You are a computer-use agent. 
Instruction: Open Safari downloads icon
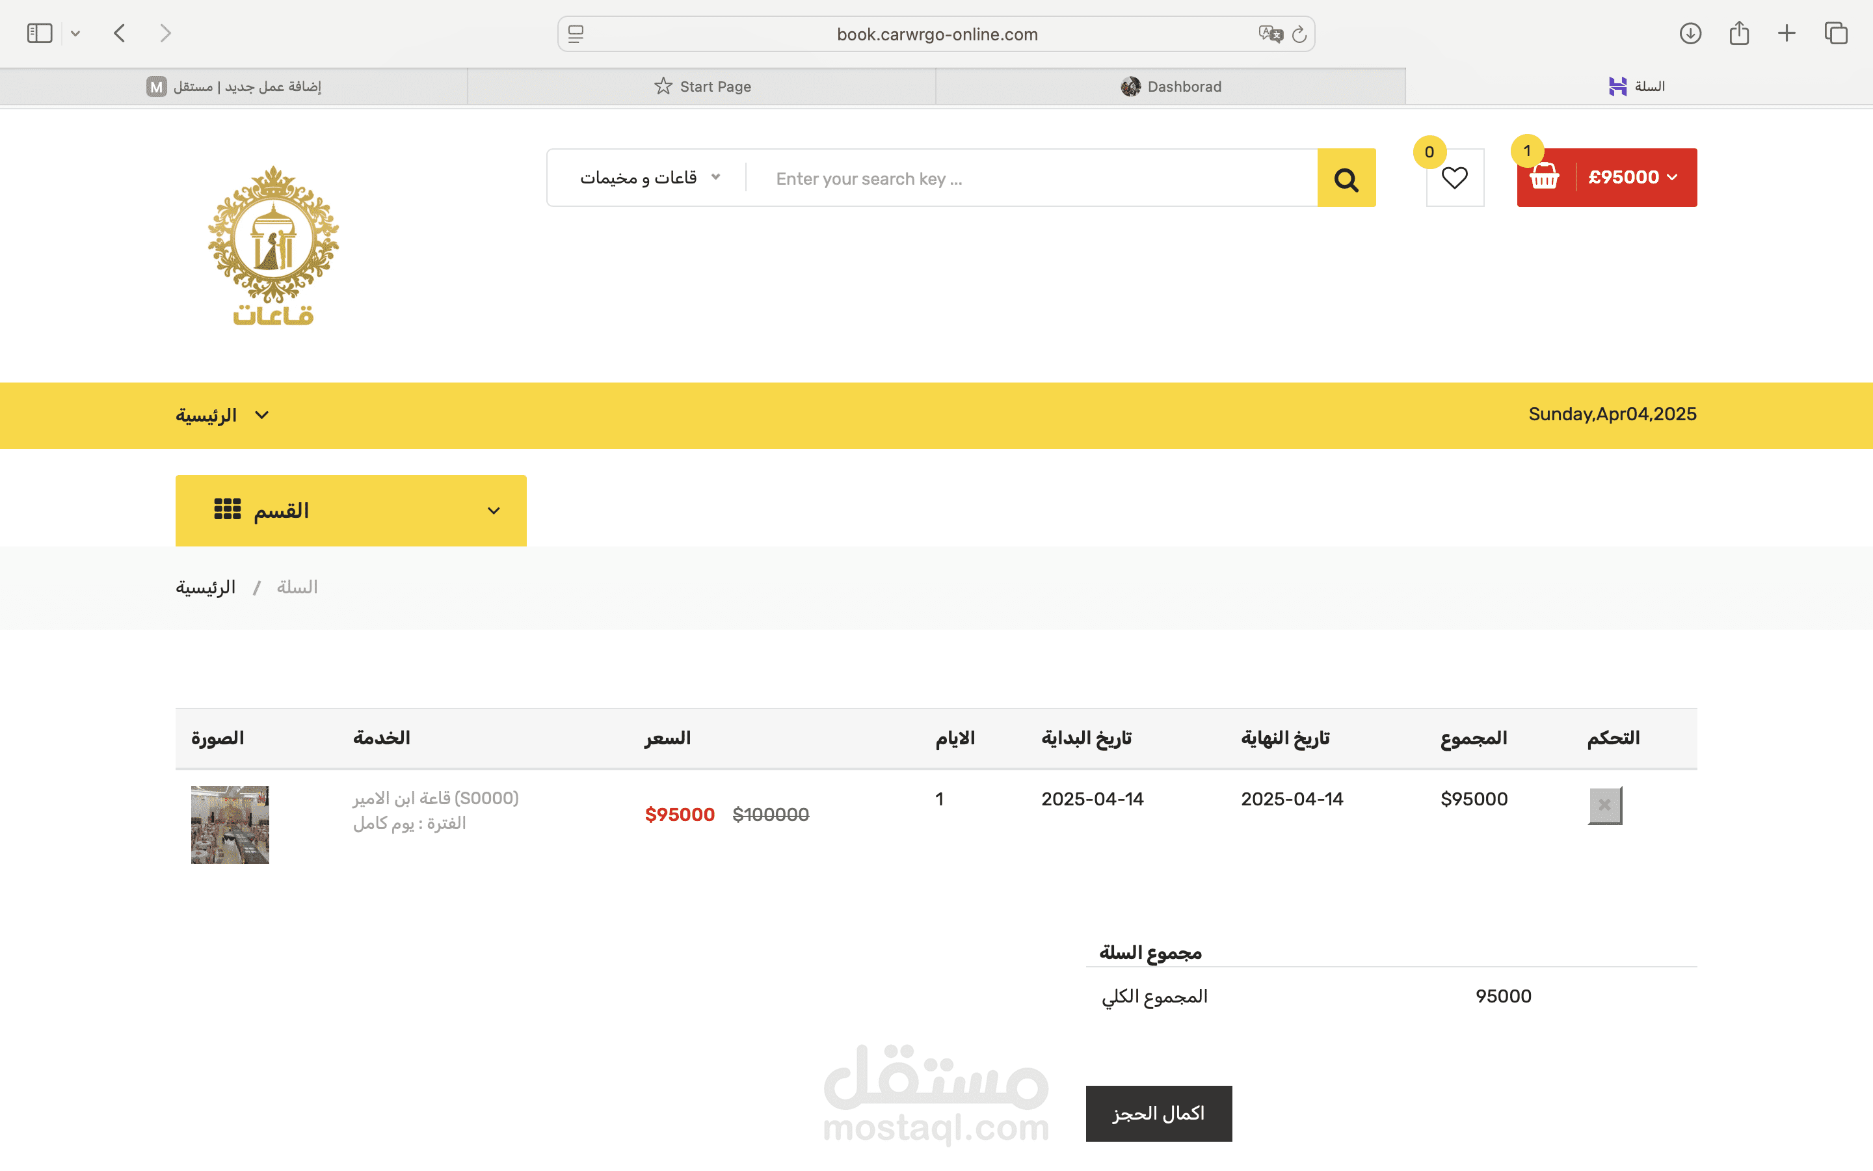[x=1690, y=33]
